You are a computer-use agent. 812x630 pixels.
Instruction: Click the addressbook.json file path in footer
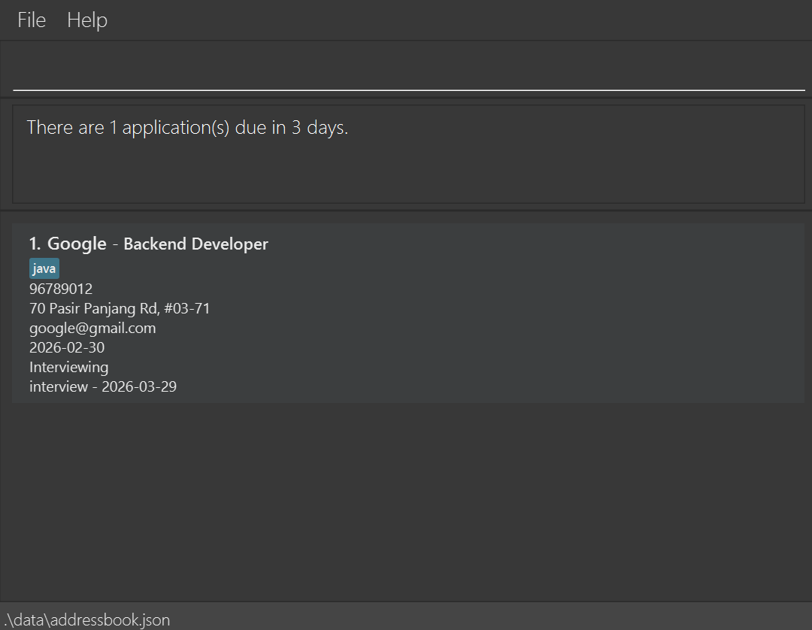click(86, 620)
